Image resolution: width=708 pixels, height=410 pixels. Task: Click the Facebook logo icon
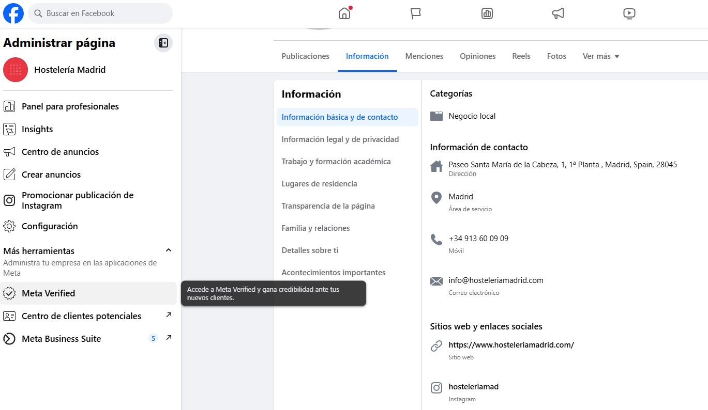13,13
